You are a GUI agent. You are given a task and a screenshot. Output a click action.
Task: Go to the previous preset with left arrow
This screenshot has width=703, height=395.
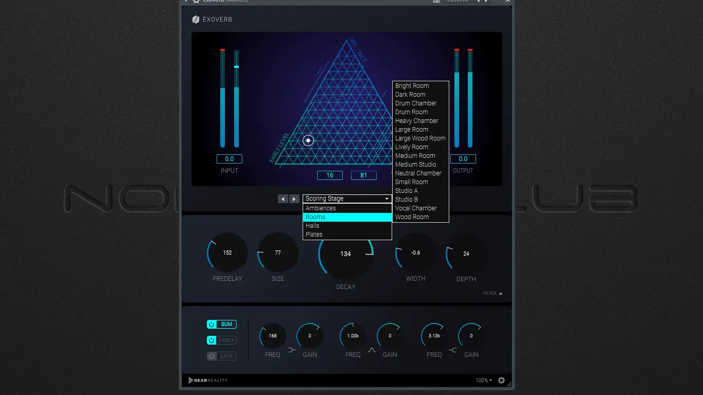click(283, 199)
